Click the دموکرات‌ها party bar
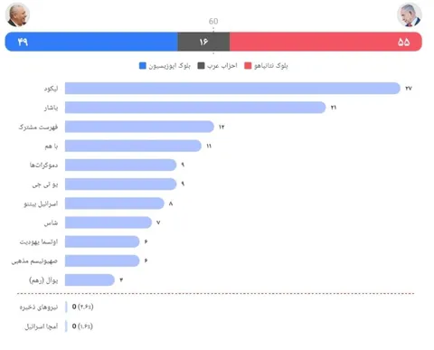Screen dimensions: 434x350 pos(120,166)
